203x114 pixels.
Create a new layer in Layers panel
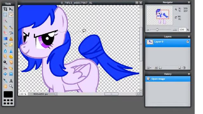pyautogui.click(x=180, y=68)
